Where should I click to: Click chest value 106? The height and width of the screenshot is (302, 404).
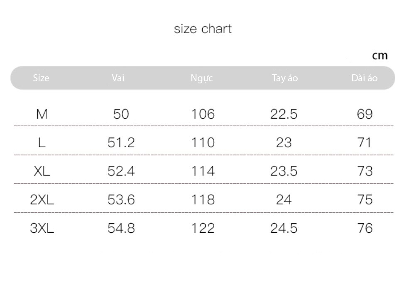click(x=203, y=114)
